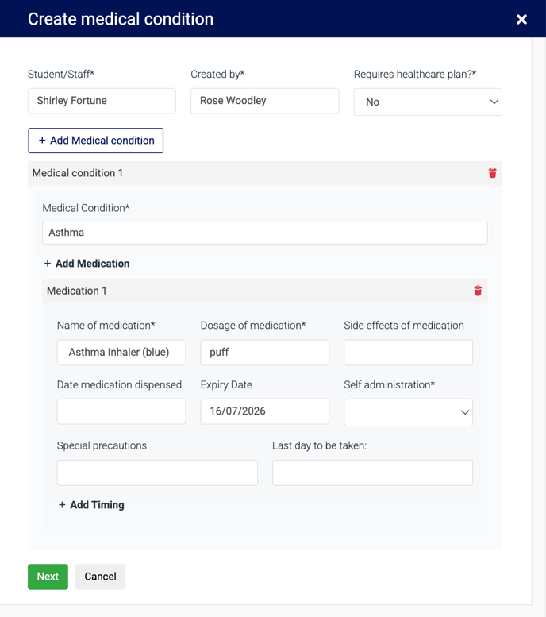
Task: Close the Create medical condition dialog
Action: tap(521, 19)
